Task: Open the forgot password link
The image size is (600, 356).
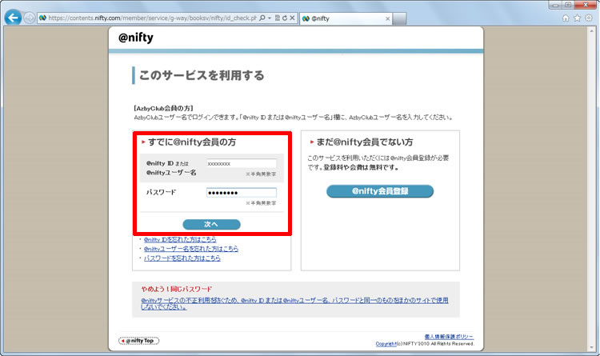Action: (182, 258)
